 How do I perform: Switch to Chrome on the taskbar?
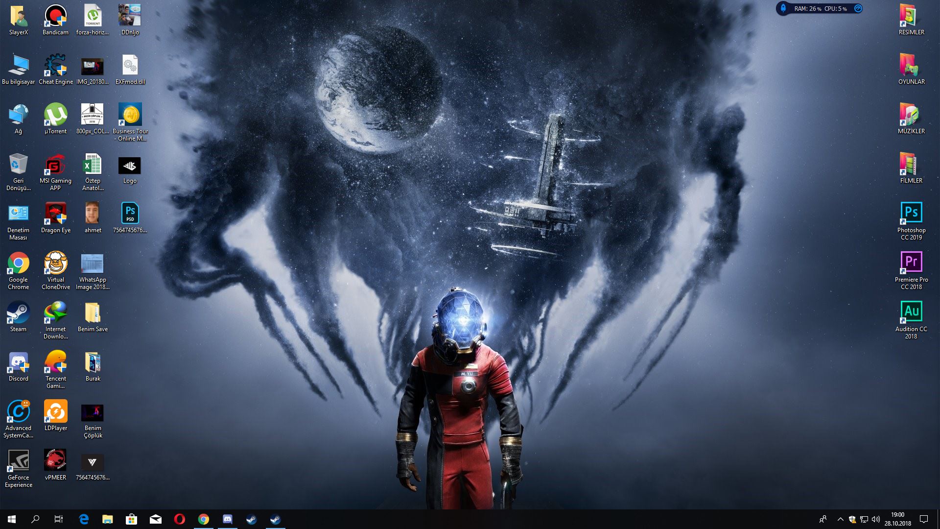[x=204, y=519]
